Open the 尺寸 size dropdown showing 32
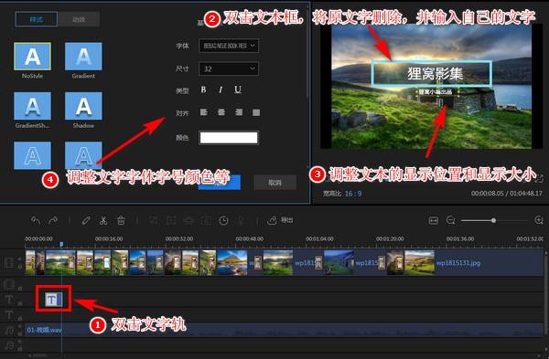This screenshot has height=359, width=549. [229, 69]
